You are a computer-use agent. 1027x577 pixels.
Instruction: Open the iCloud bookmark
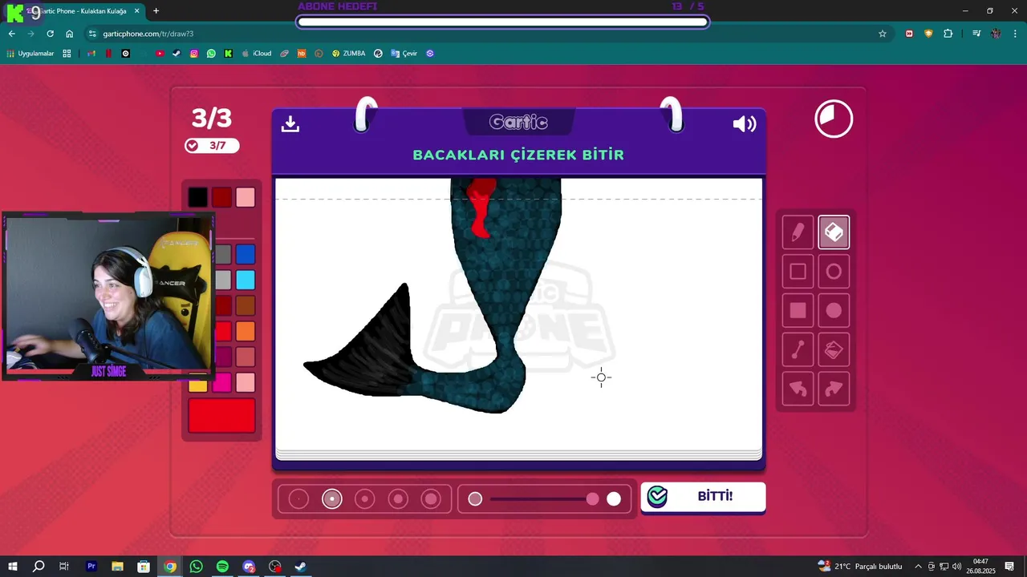click(256, 54)
